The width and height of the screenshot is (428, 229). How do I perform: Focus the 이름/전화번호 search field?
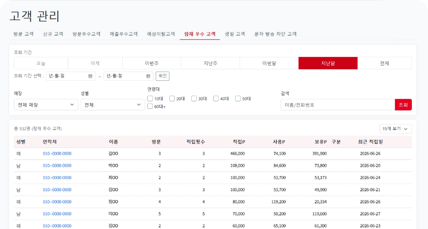[338, 105]
